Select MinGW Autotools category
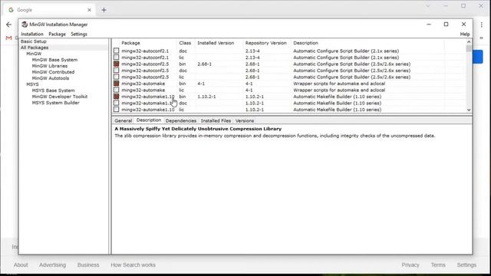This screenshot has width=491, height=276. click(51, 78)
